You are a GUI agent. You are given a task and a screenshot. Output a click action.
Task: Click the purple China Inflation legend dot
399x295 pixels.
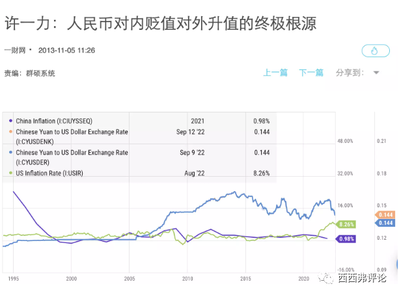pyautogui.click(x=10, y=121)
